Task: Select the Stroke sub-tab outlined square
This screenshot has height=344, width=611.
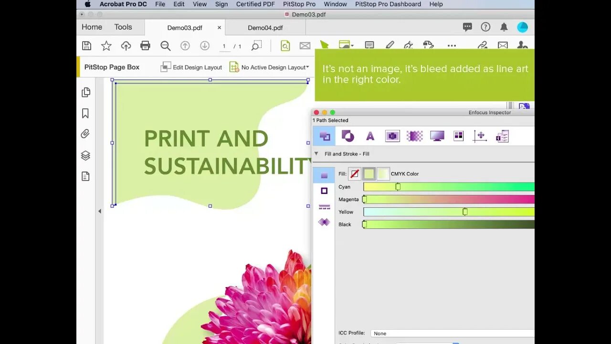Action: pyautogui.click(x=324, y=191)
